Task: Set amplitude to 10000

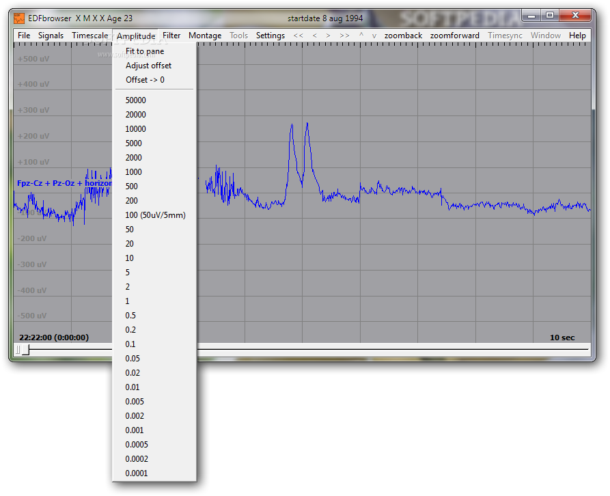Action: coord(154,129)
